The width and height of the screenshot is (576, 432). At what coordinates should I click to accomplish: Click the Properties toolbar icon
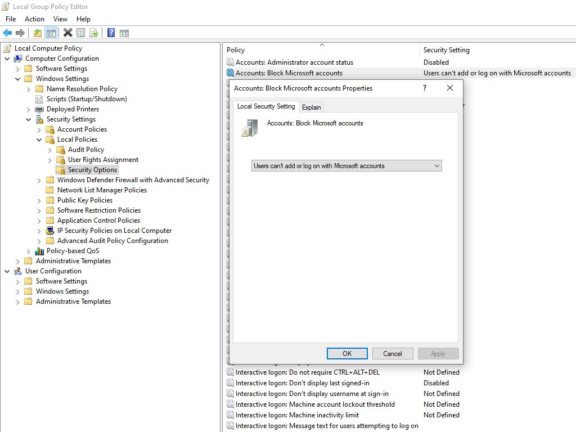[x=81, y=33]
